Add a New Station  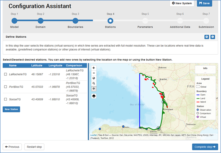click(x=11, y=110)
